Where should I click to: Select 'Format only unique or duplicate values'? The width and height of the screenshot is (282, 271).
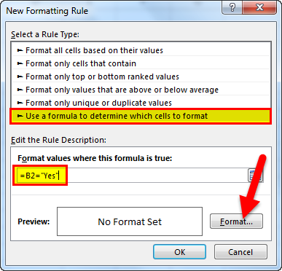[141, 103]
